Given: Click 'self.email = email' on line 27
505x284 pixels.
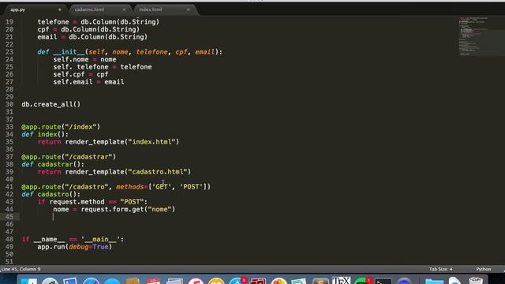Looking at the screenshot, I should point(88,82).
